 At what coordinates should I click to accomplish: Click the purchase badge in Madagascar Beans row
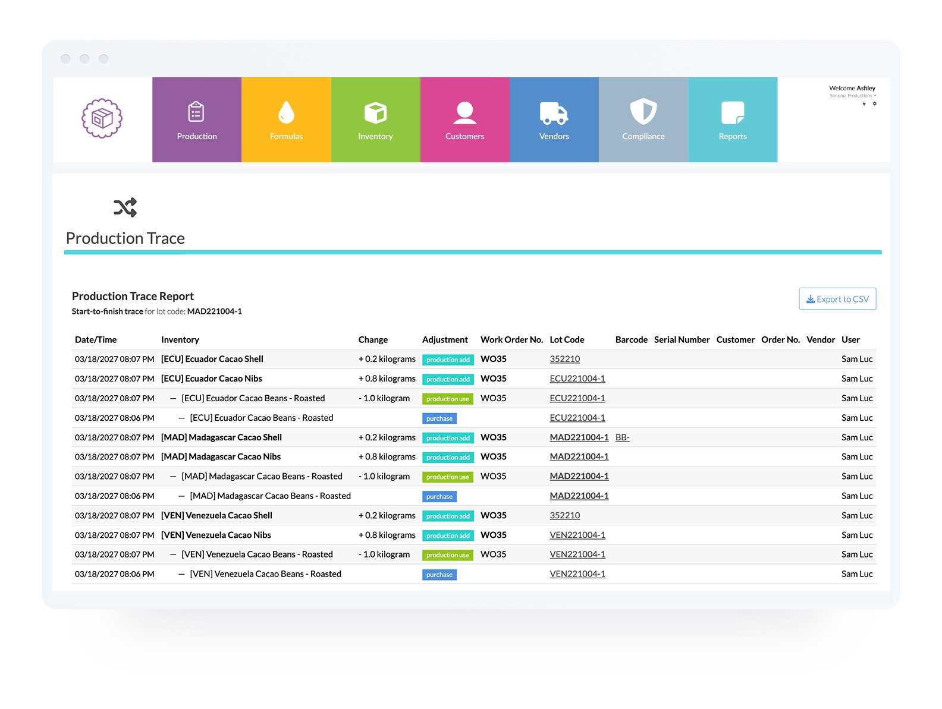tap(439, 496)
